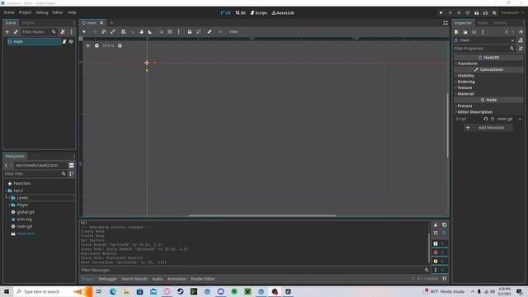Image resolution: width=528 pixels, height=297 pixels.
Task: Select the Pan Mode hand tool
Action: 141,31
